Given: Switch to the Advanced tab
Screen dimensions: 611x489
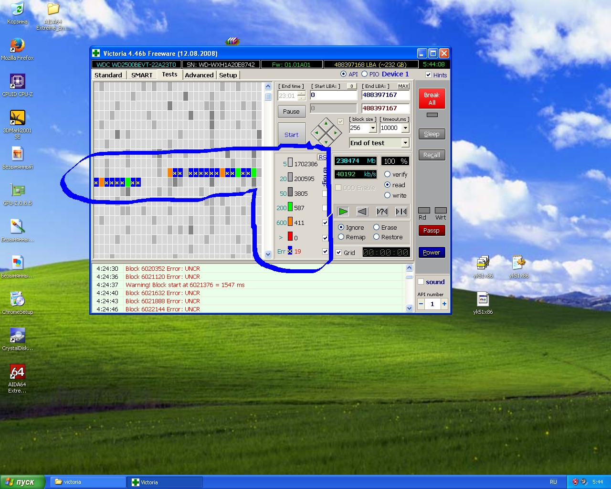Looking at the screenshot, I should [x=199, y=75].
